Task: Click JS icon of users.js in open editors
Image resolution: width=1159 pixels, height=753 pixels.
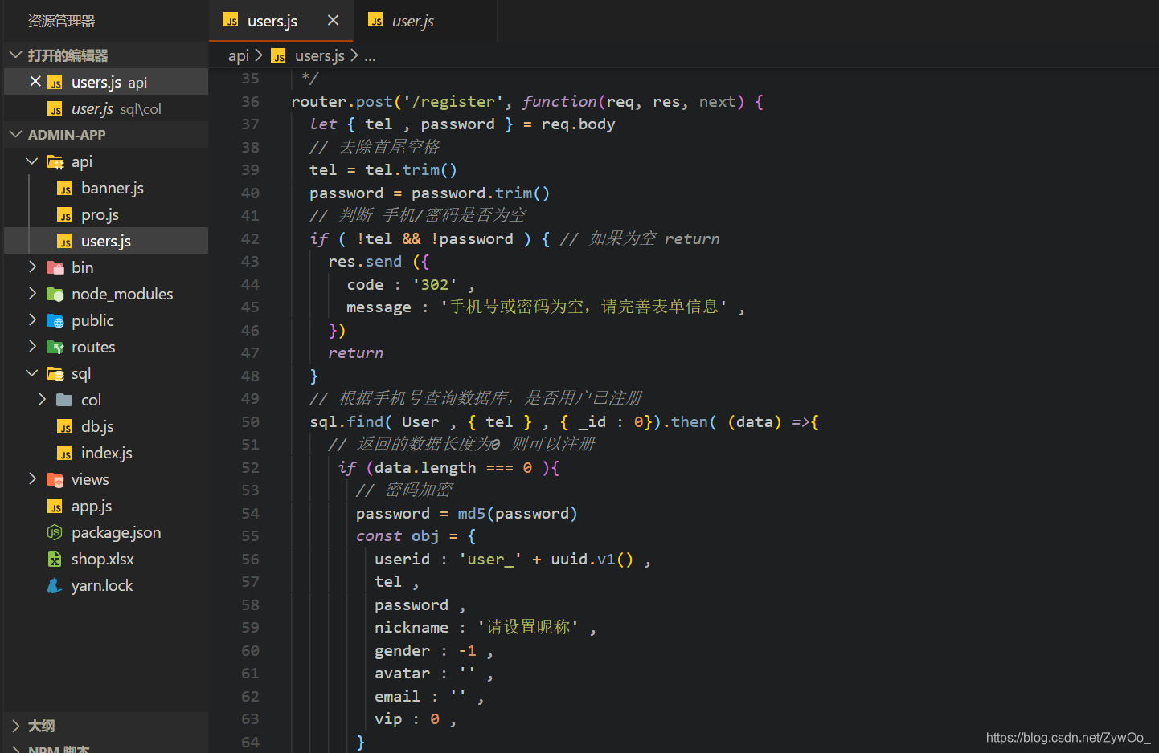Action: coord(55,83)
